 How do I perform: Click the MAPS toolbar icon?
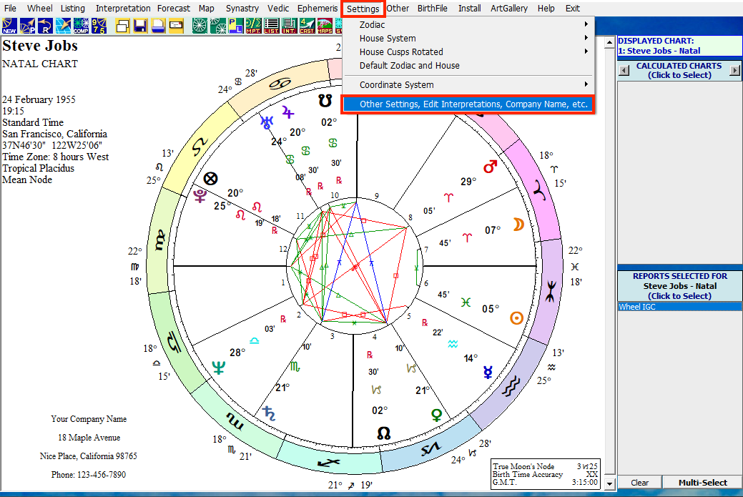(325, 26)
